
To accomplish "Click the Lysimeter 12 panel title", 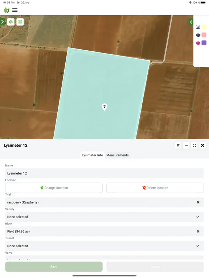I will pos(16,146).
